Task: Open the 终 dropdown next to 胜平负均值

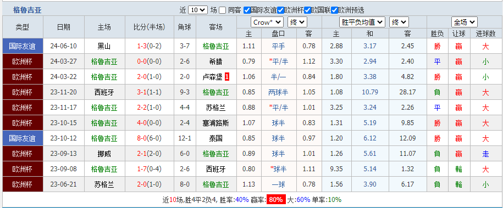Action: (399, 22)
